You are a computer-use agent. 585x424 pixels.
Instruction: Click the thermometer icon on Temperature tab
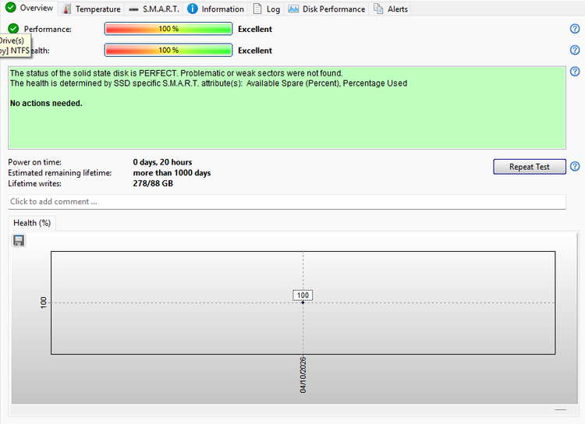(x=67, y=9)
